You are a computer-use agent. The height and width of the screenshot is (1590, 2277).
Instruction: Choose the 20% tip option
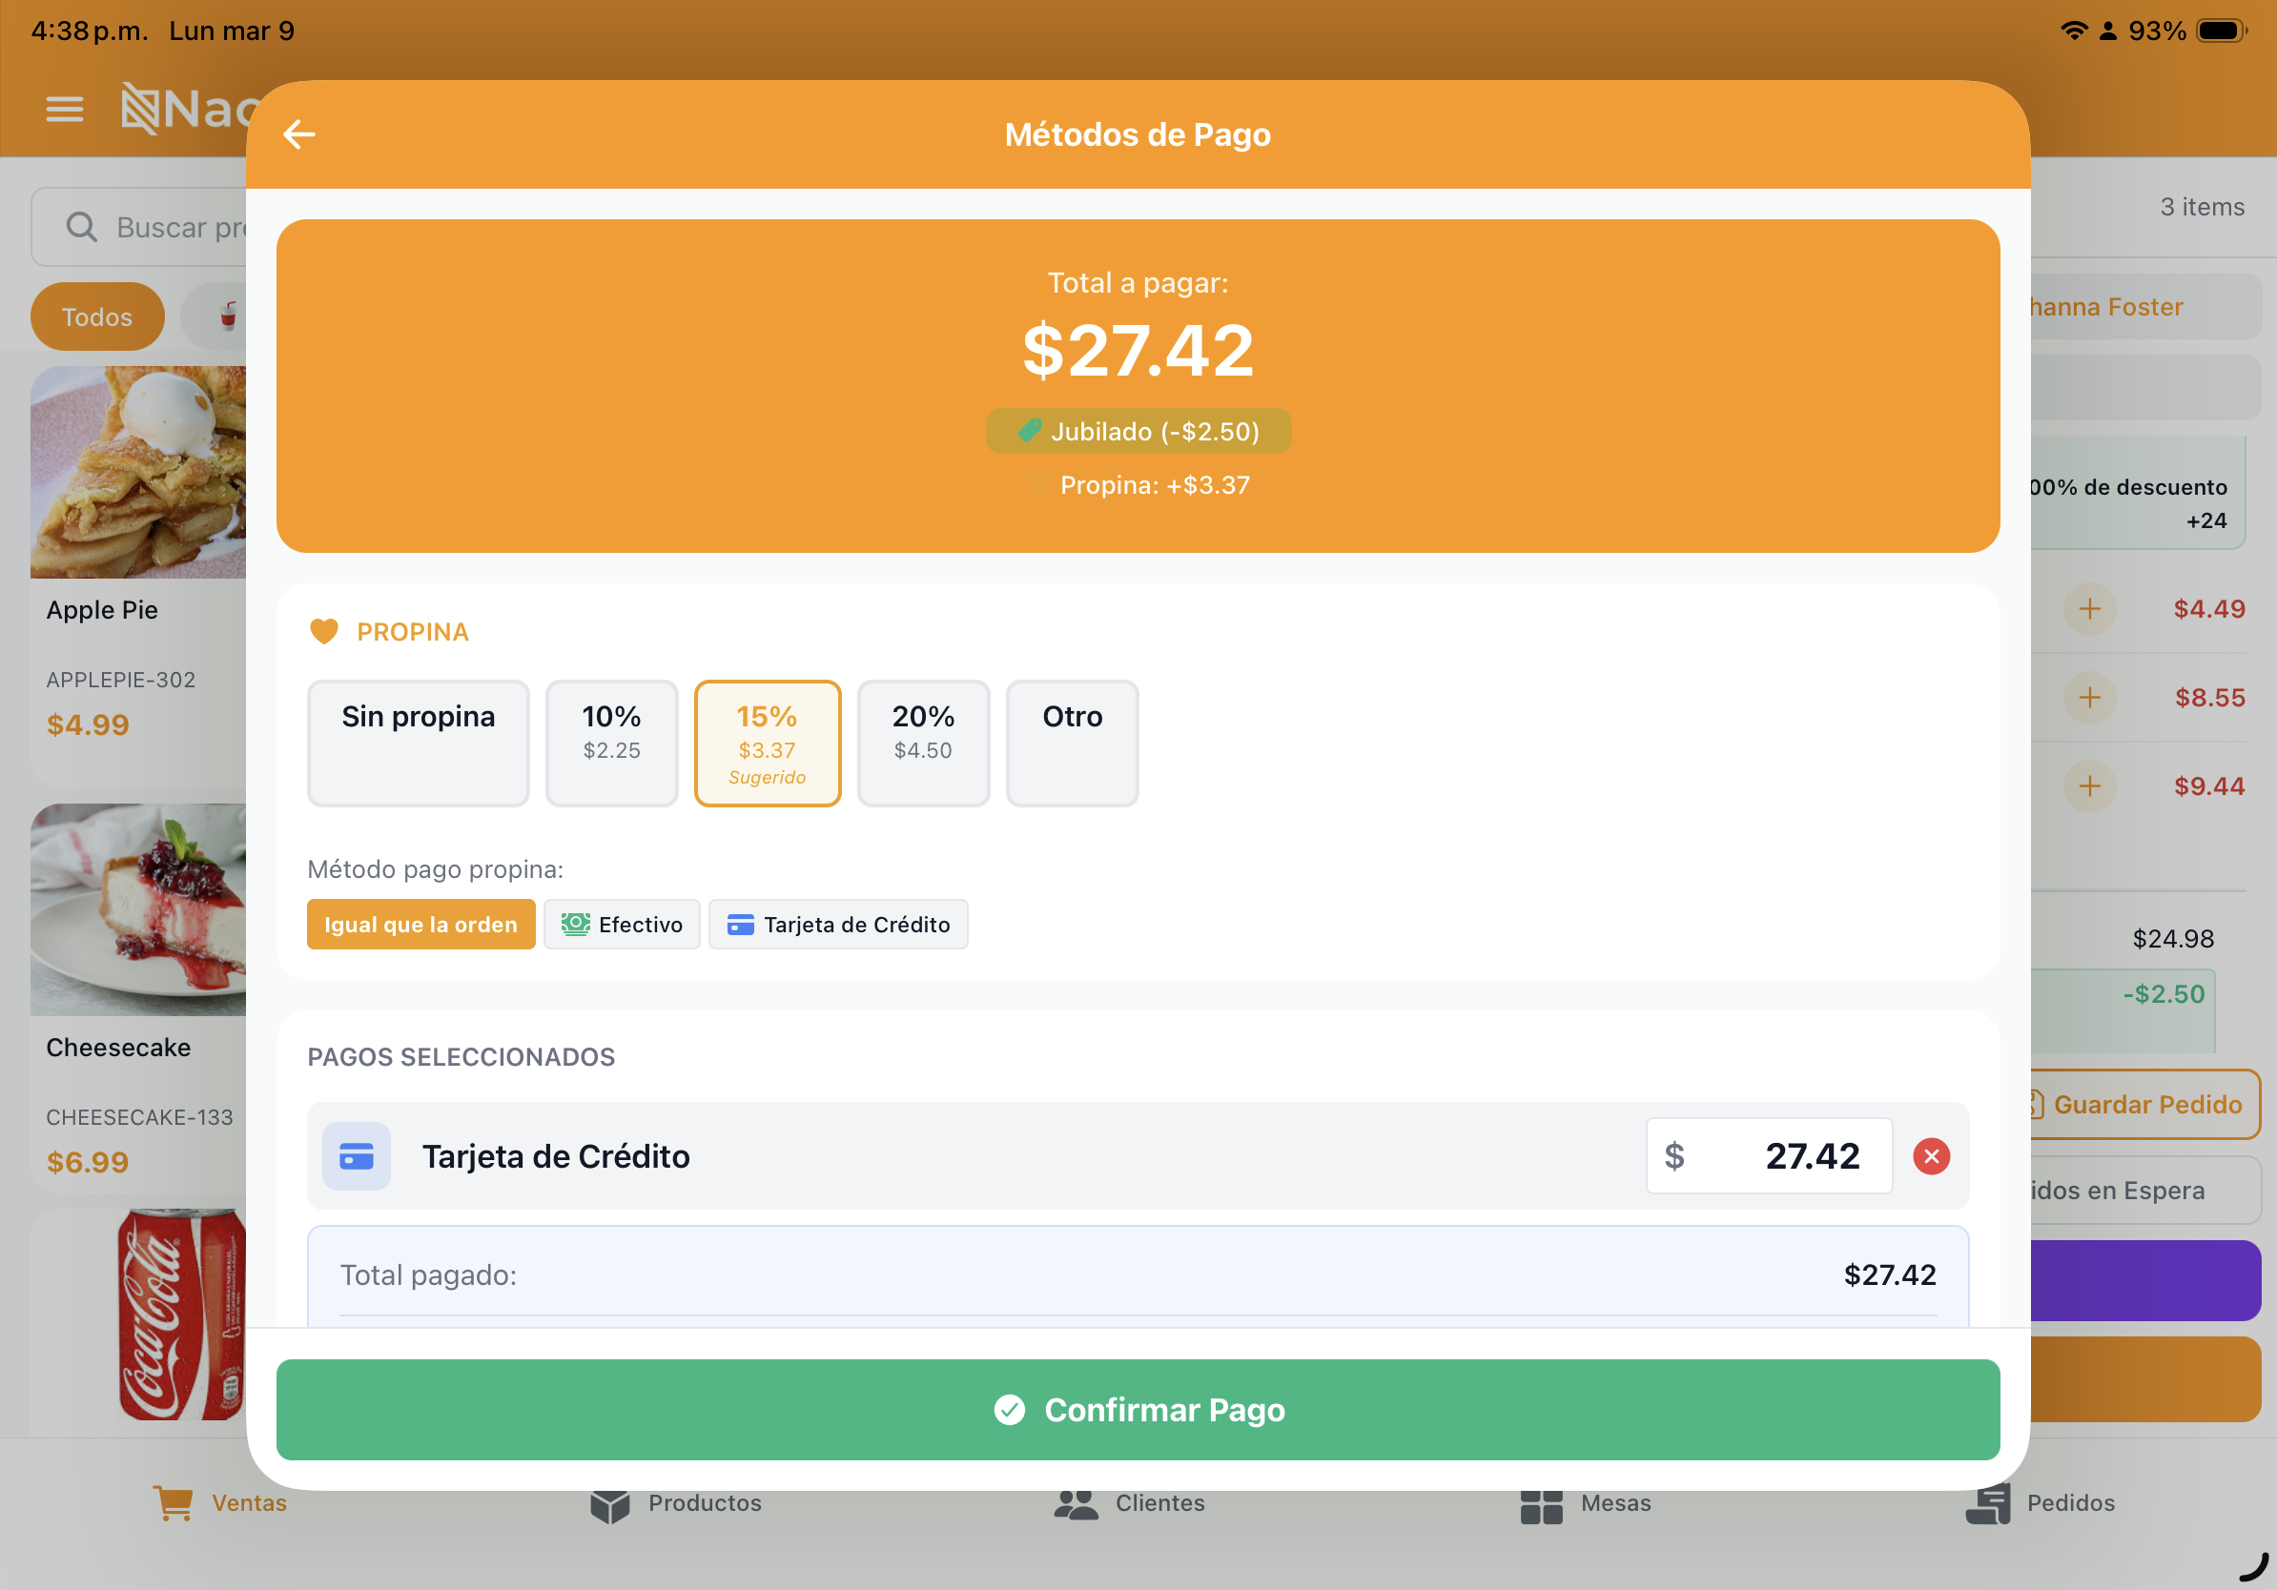pos(922,743)
